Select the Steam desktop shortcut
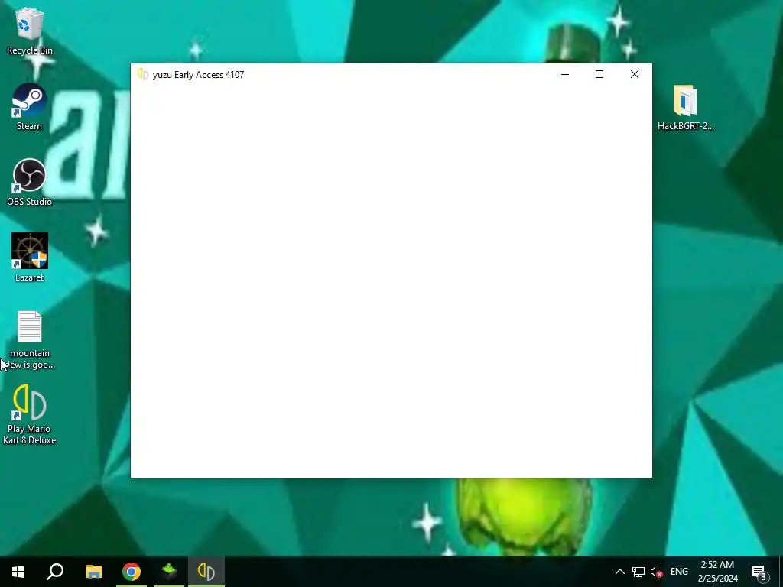 (x=30, y=107)
